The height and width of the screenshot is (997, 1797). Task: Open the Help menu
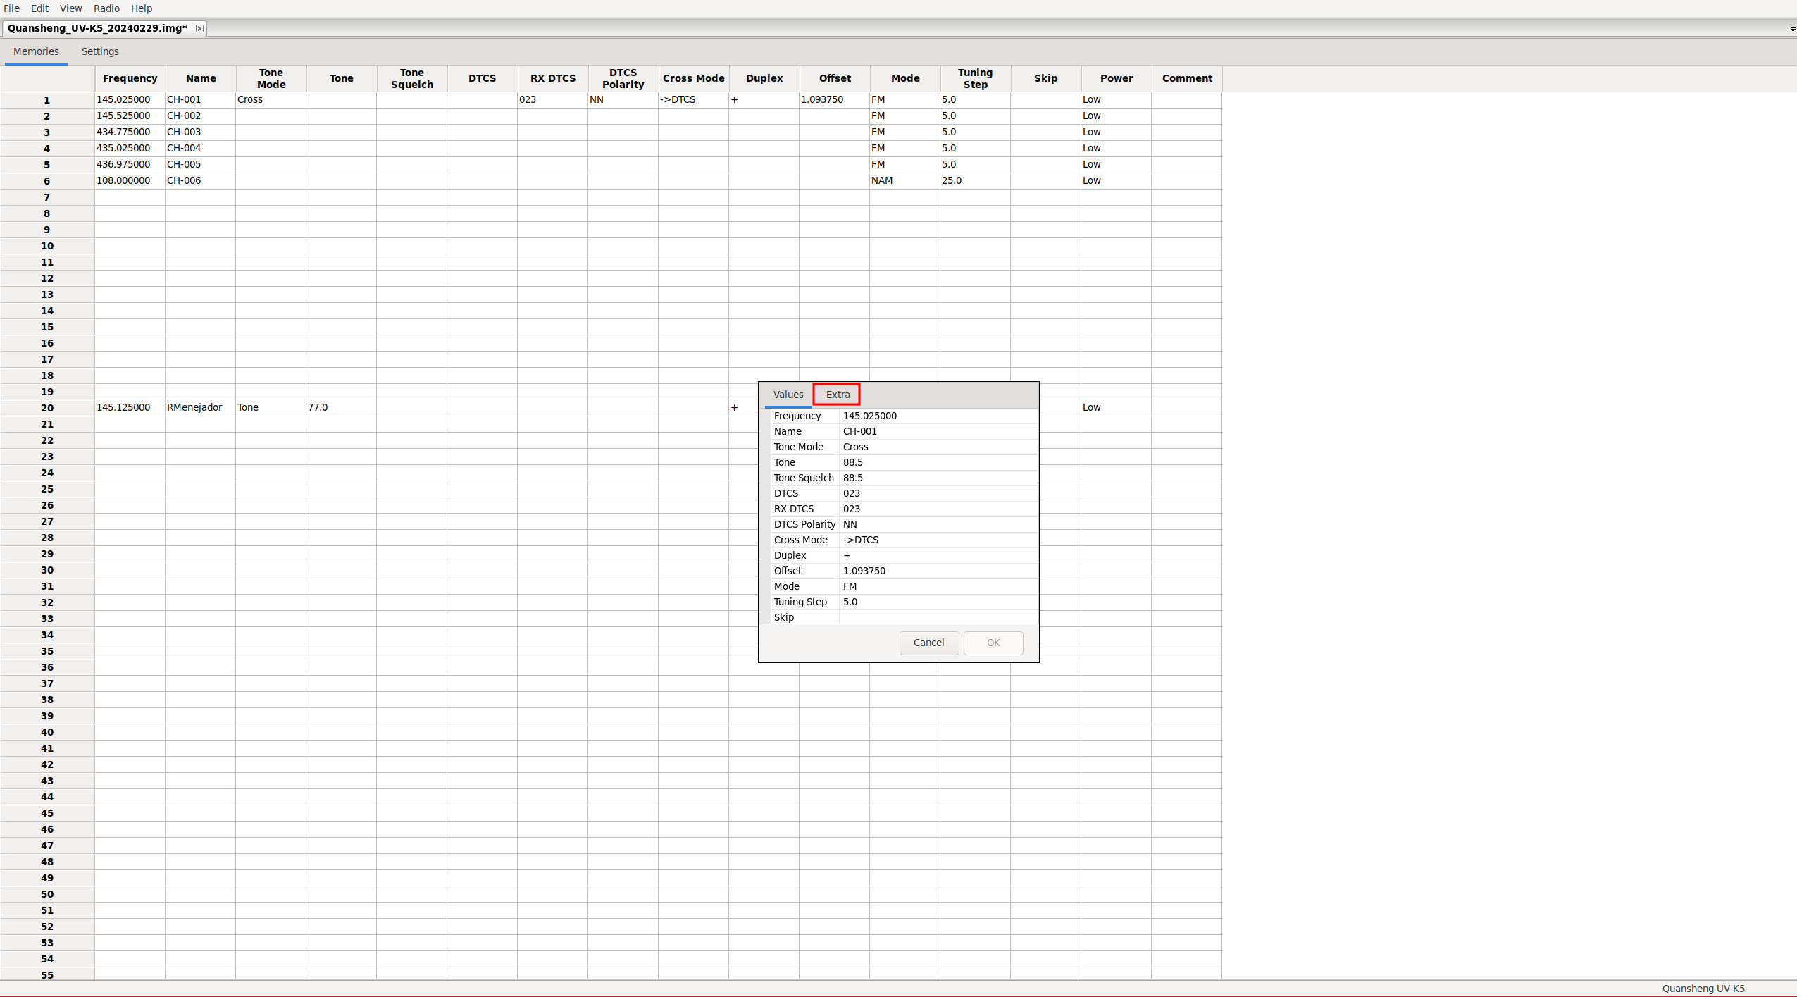(x=142, y=8)
